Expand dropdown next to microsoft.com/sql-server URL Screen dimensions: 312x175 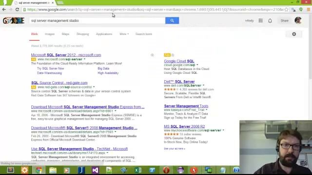(x=84, y=59)
